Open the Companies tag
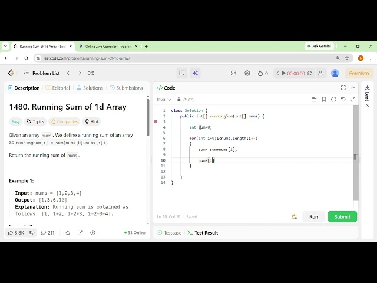This screenshot has width=377, height=283. [64, 122]
